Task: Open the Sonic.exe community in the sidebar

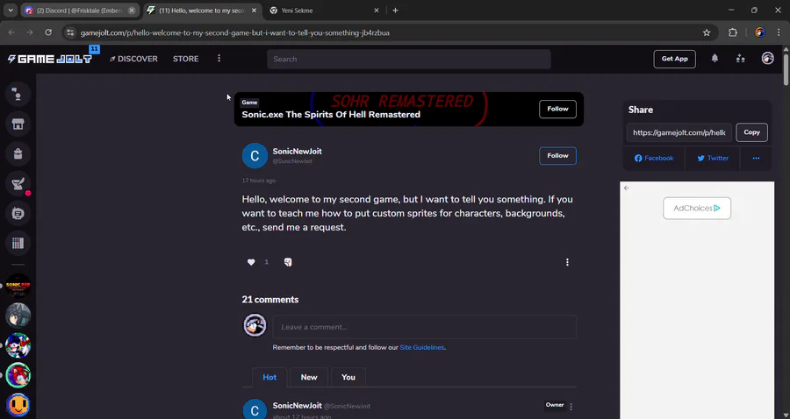Action: coord(18,287)
